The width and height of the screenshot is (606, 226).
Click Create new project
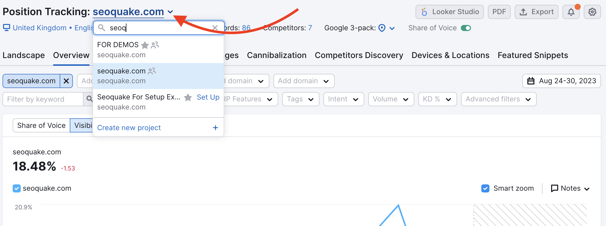[x=129, y=128]
